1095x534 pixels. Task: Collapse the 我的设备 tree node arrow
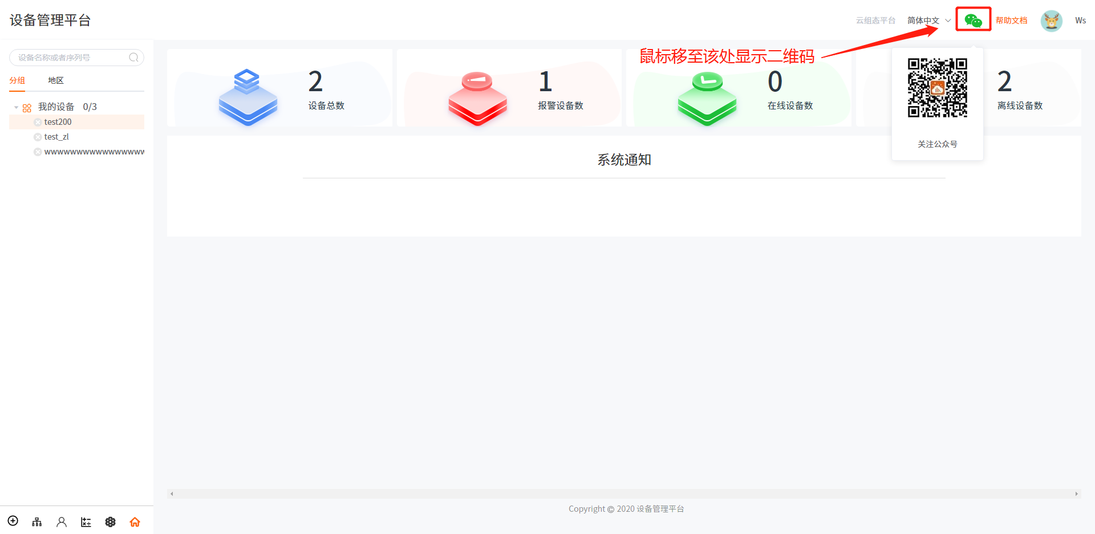[16, 107]
